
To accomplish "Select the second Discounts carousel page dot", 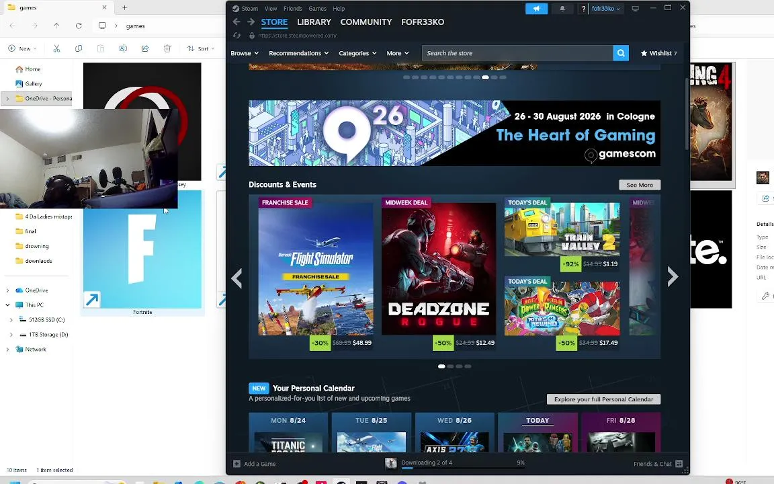I will pyautogui.click(x=450, y=366).
